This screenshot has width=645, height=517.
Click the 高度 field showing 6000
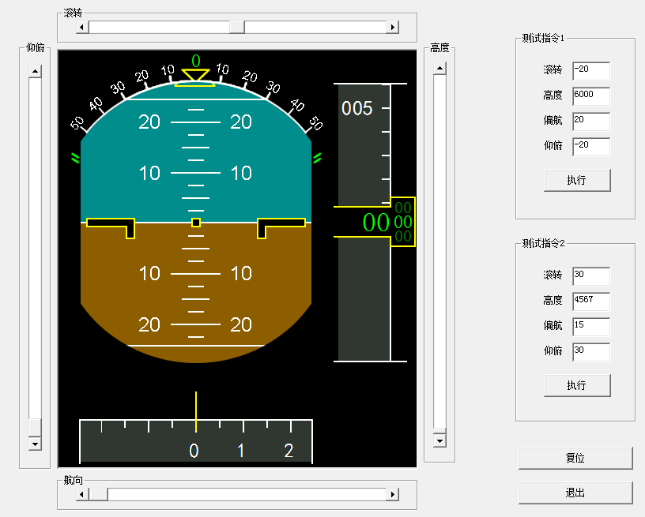pos(591,96)
